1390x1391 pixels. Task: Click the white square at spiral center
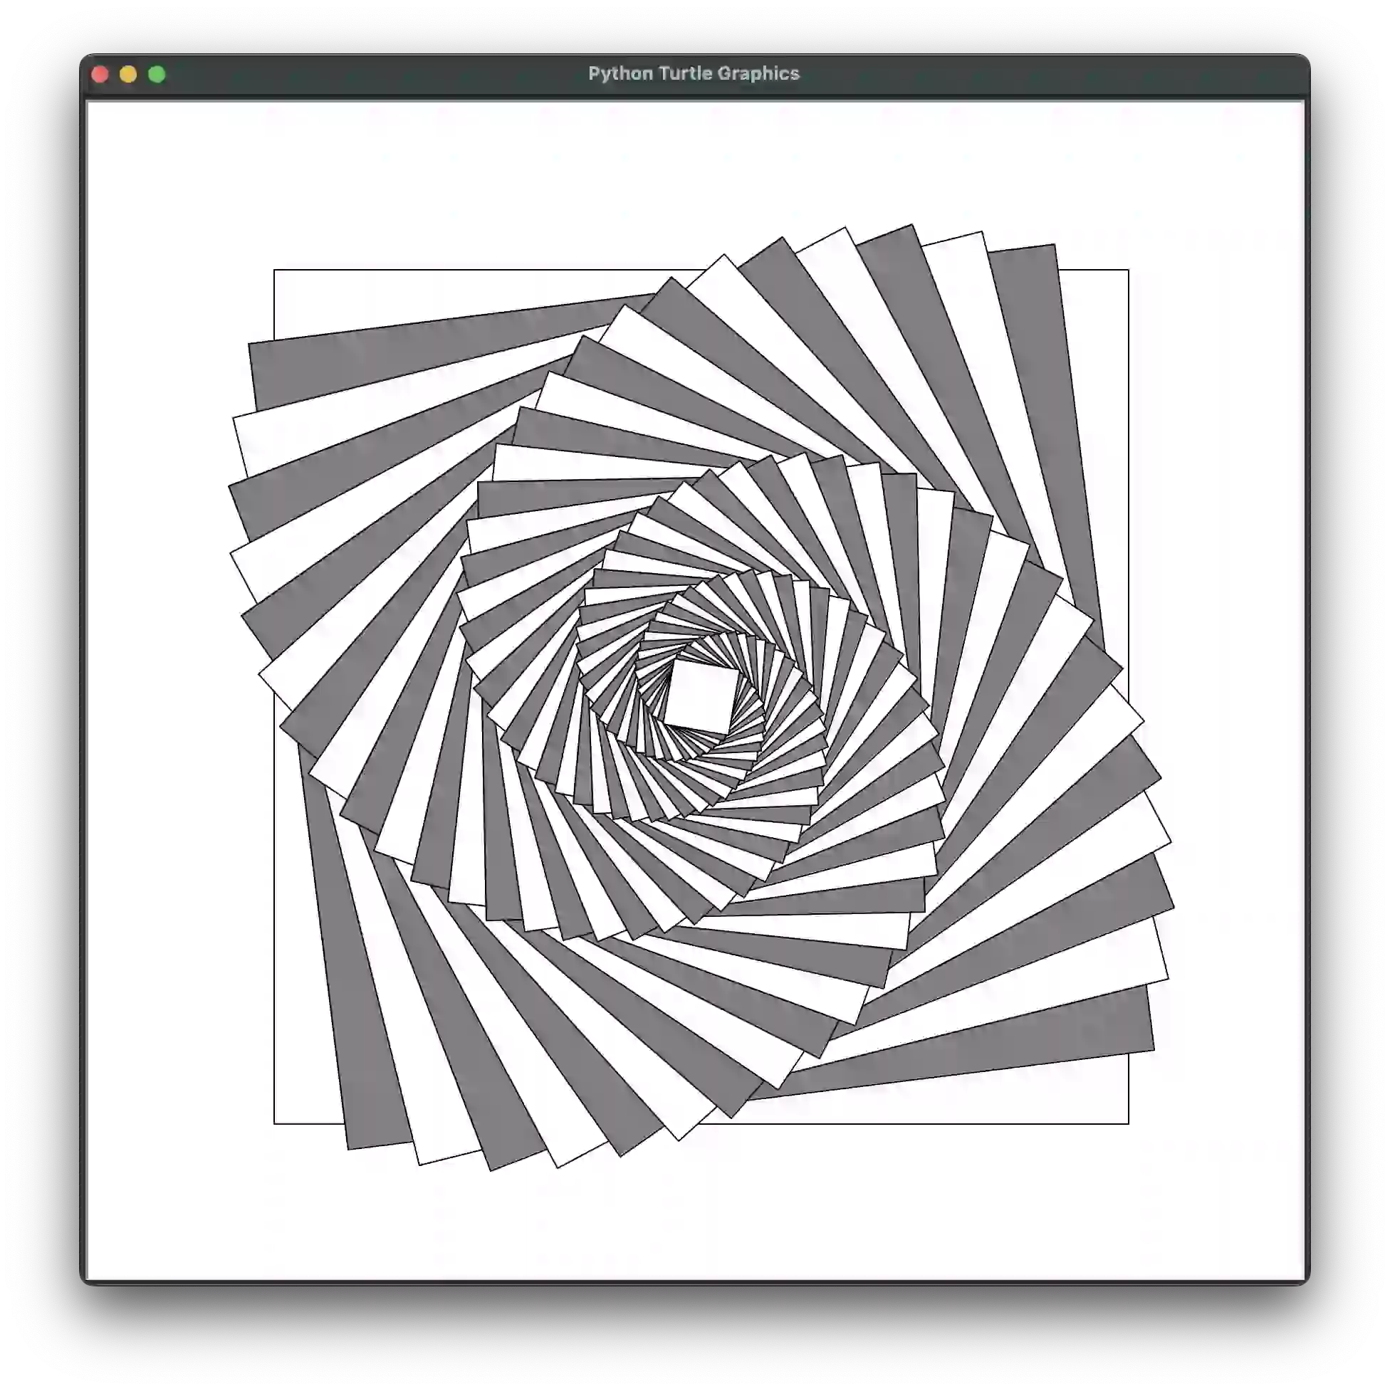(x=700, y=697)
